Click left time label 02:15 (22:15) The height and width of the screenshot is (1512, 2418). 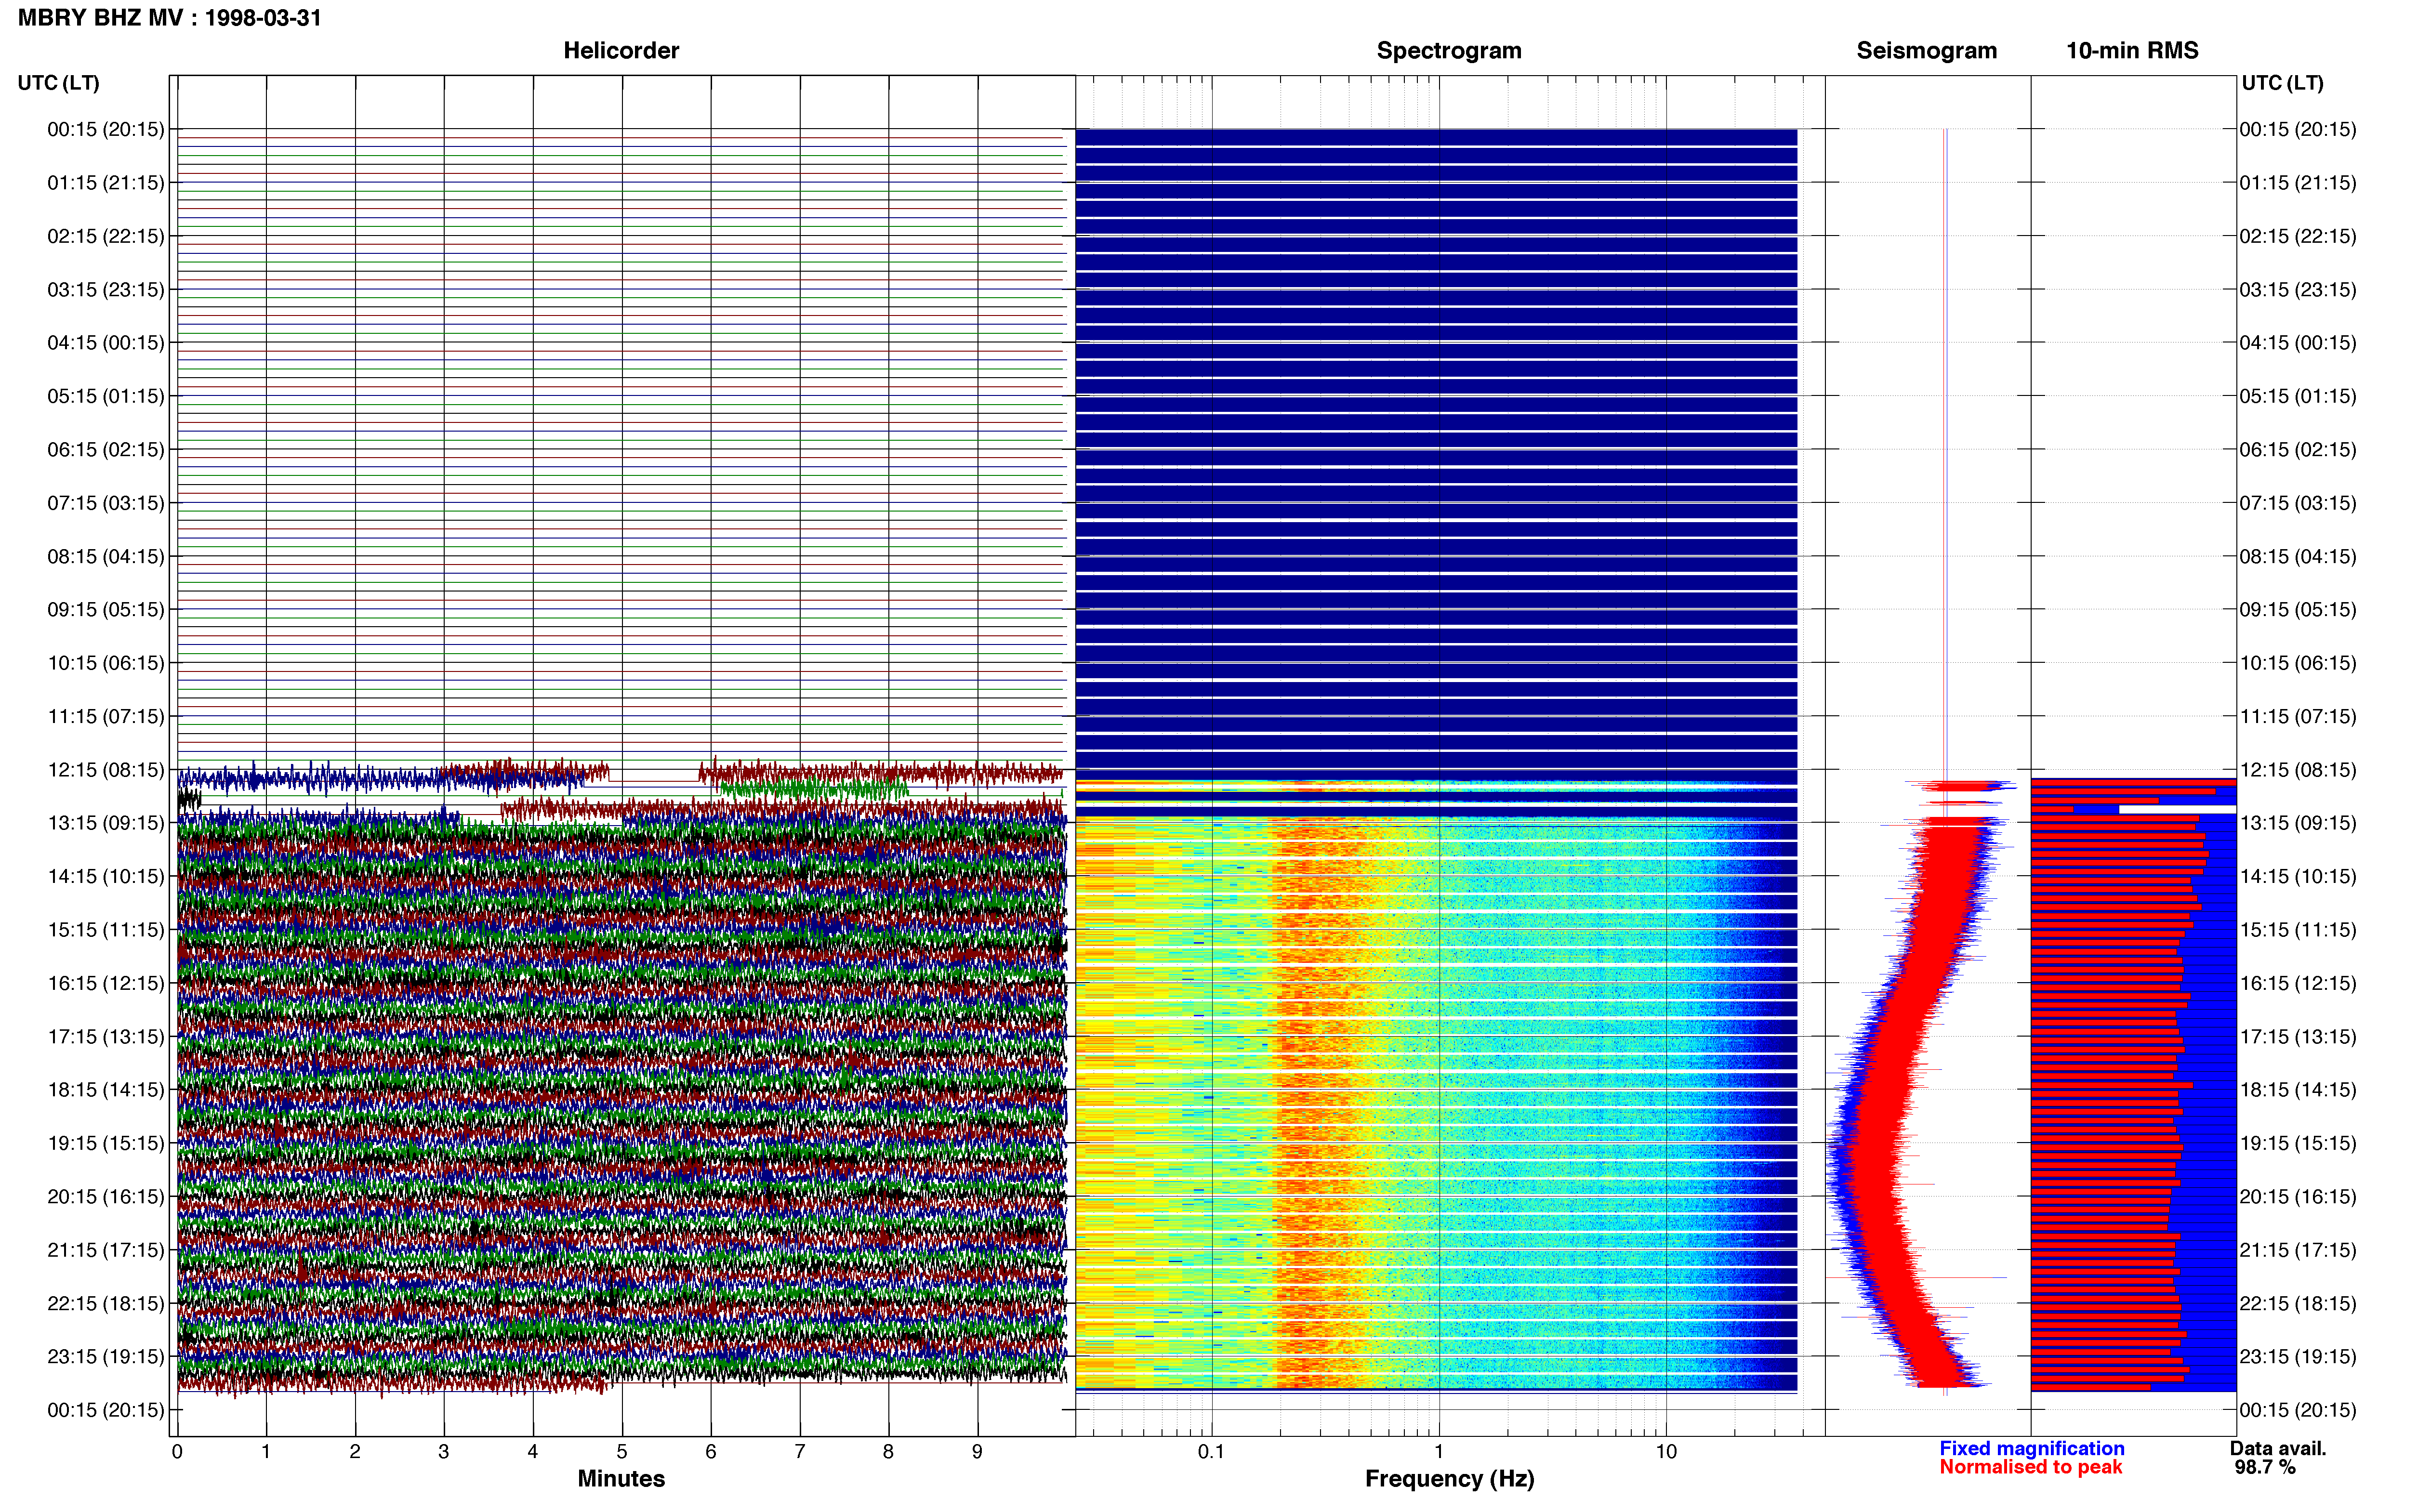click(106, 236)
